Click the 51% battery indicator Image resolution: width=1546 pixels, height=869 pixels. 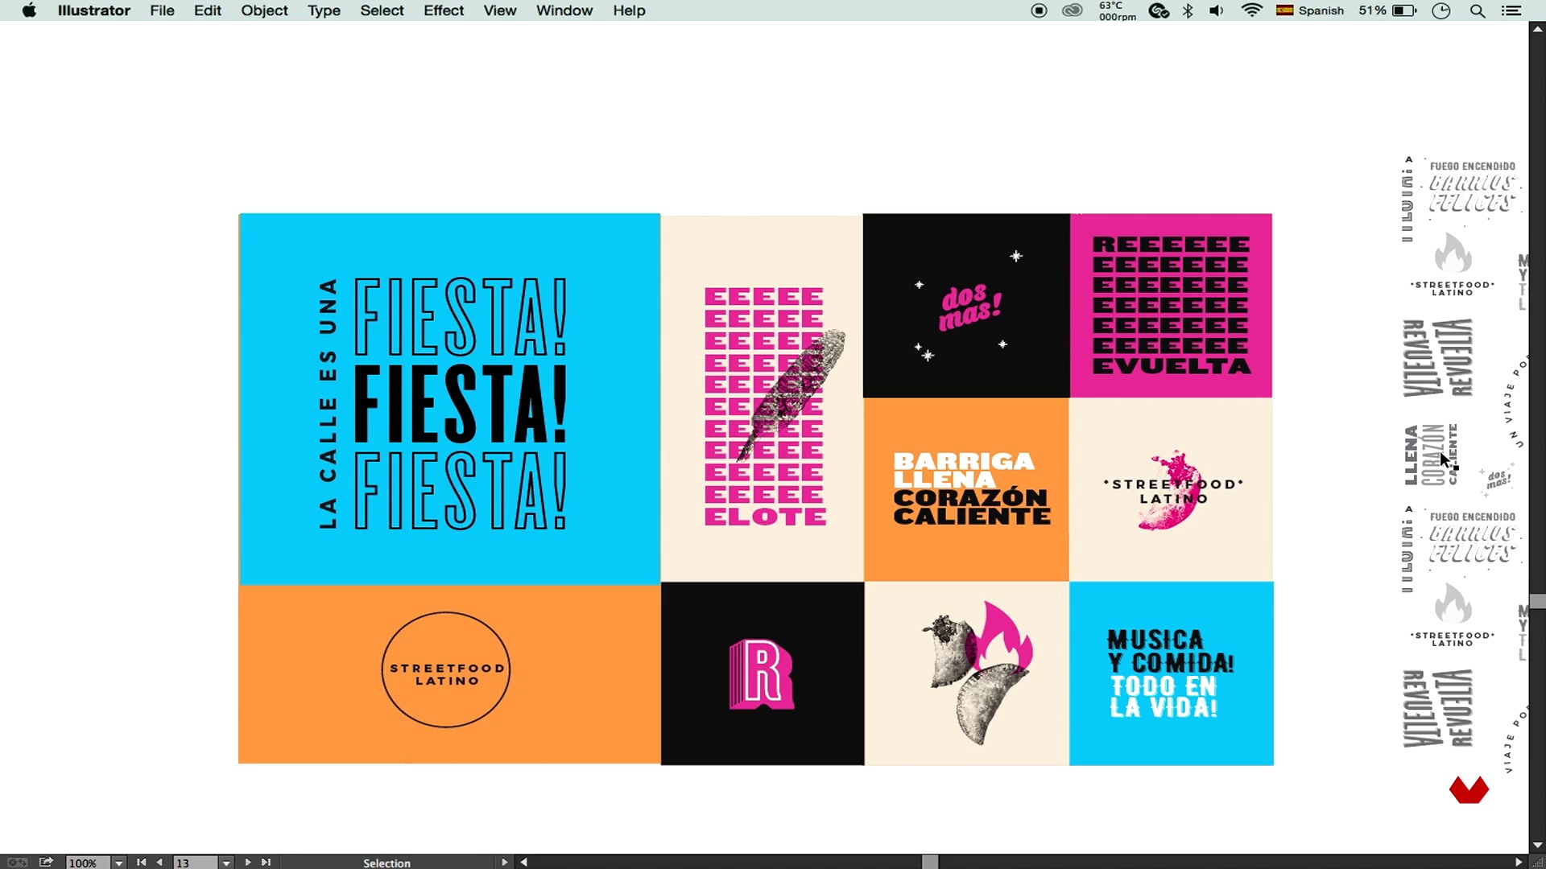1387,10
